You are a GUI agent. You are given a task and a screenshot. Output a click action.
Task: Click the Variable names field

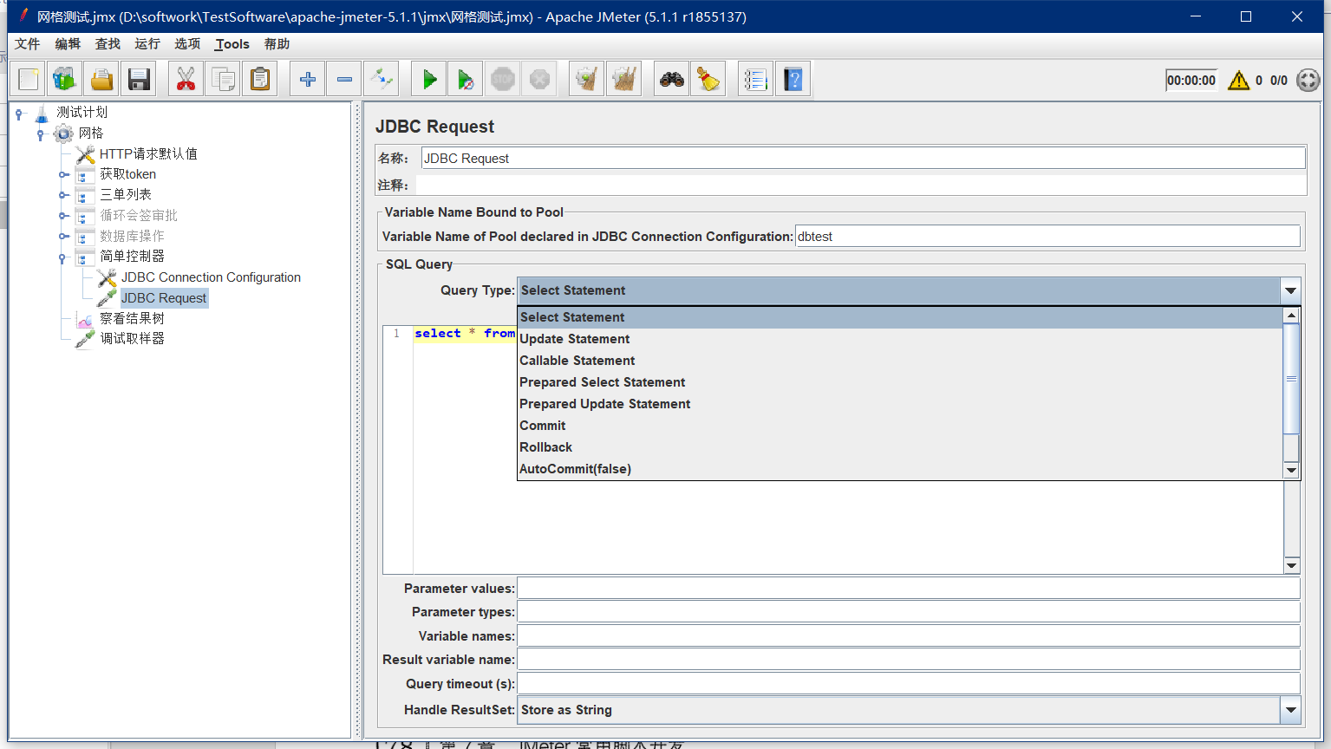(909, 636)
